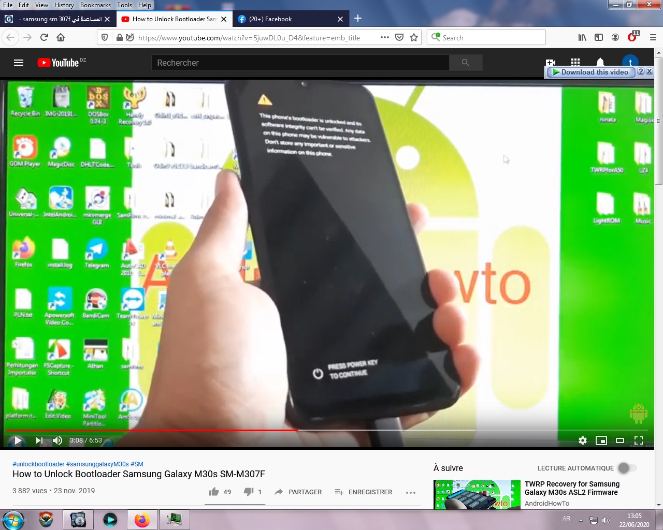Open the Bookmarks menu
The width and height of the screenshot is (663, 530).
(95, 5)
